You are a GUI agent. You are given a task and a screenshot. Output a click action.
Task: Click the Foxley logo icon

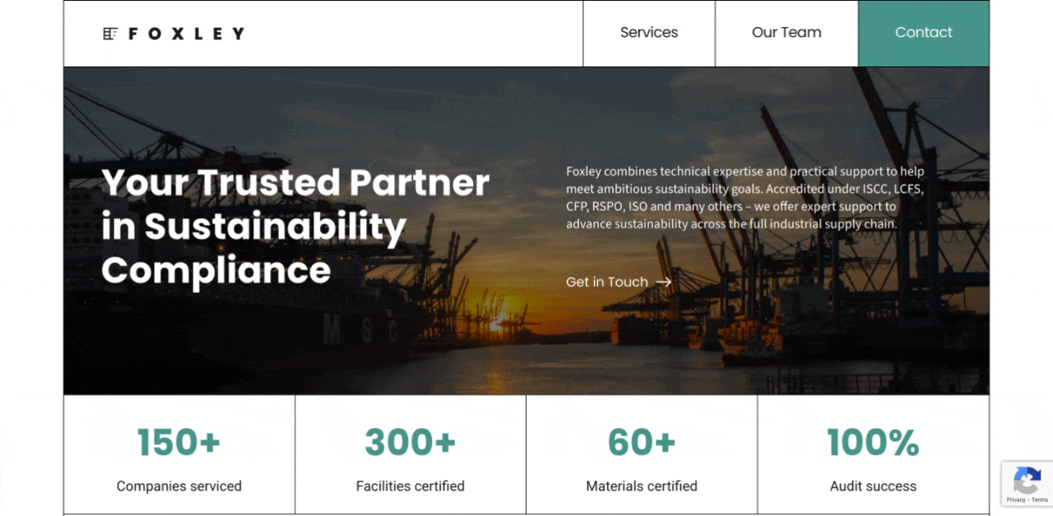tap(110, 34)
